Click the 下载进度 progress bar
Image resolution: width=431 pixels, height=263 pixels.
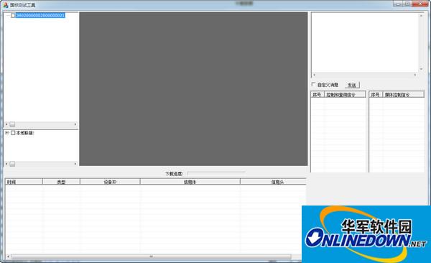pyautogui.click(x=216, y=174)
